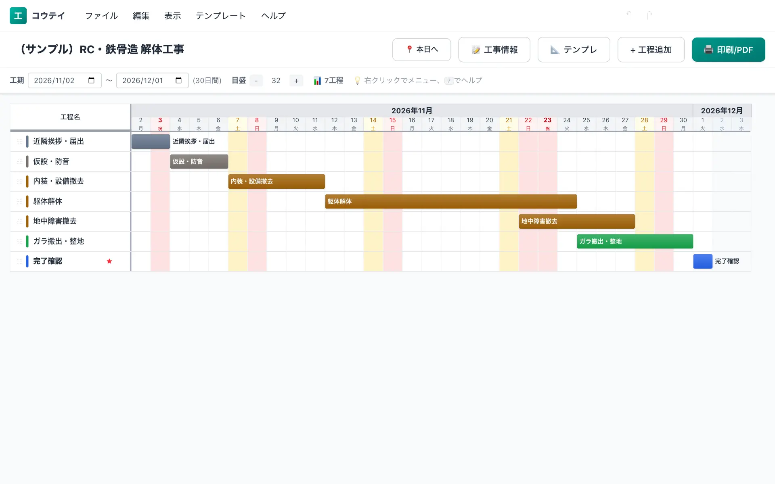Click the 近隣挨拶・届出 process name
Screen dimensions: 775x484
coord(59,141)
